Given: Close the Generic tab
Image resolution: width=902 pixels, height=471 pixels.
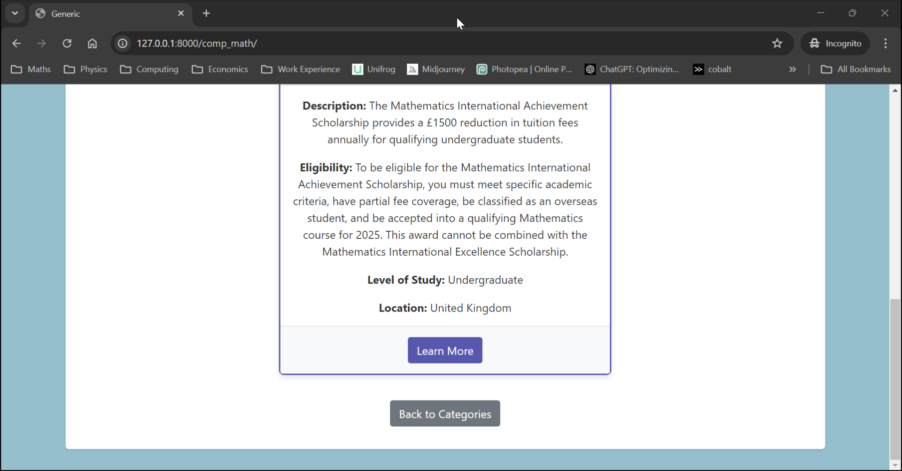Looking at the screenshot, I should 181,14.
